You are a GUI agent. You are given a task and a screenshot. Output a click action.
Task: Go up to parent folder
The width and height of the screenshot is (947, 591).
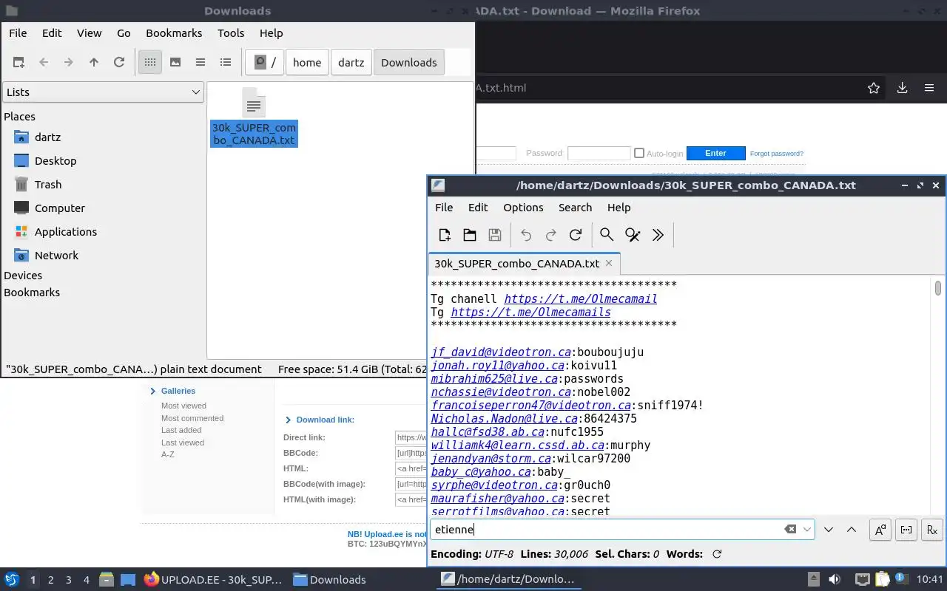click(94, 63)
